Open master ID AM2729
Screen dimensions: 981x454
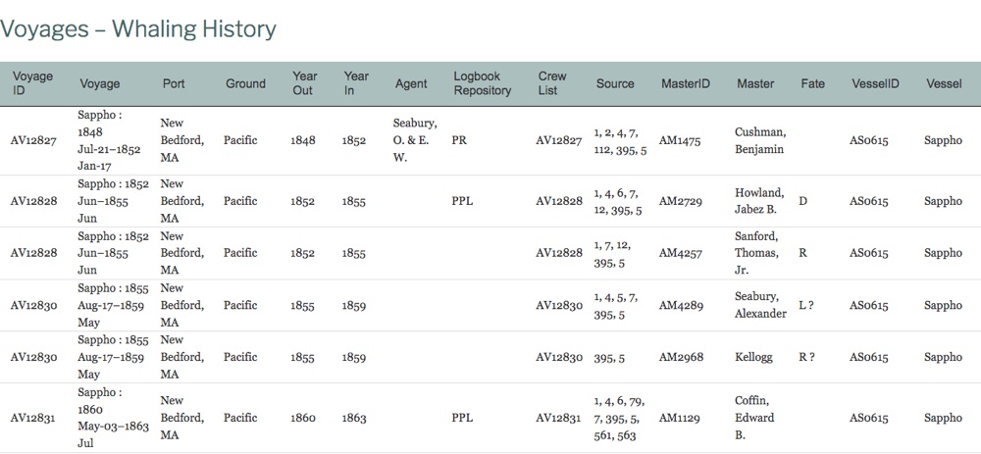coord(679,201)
